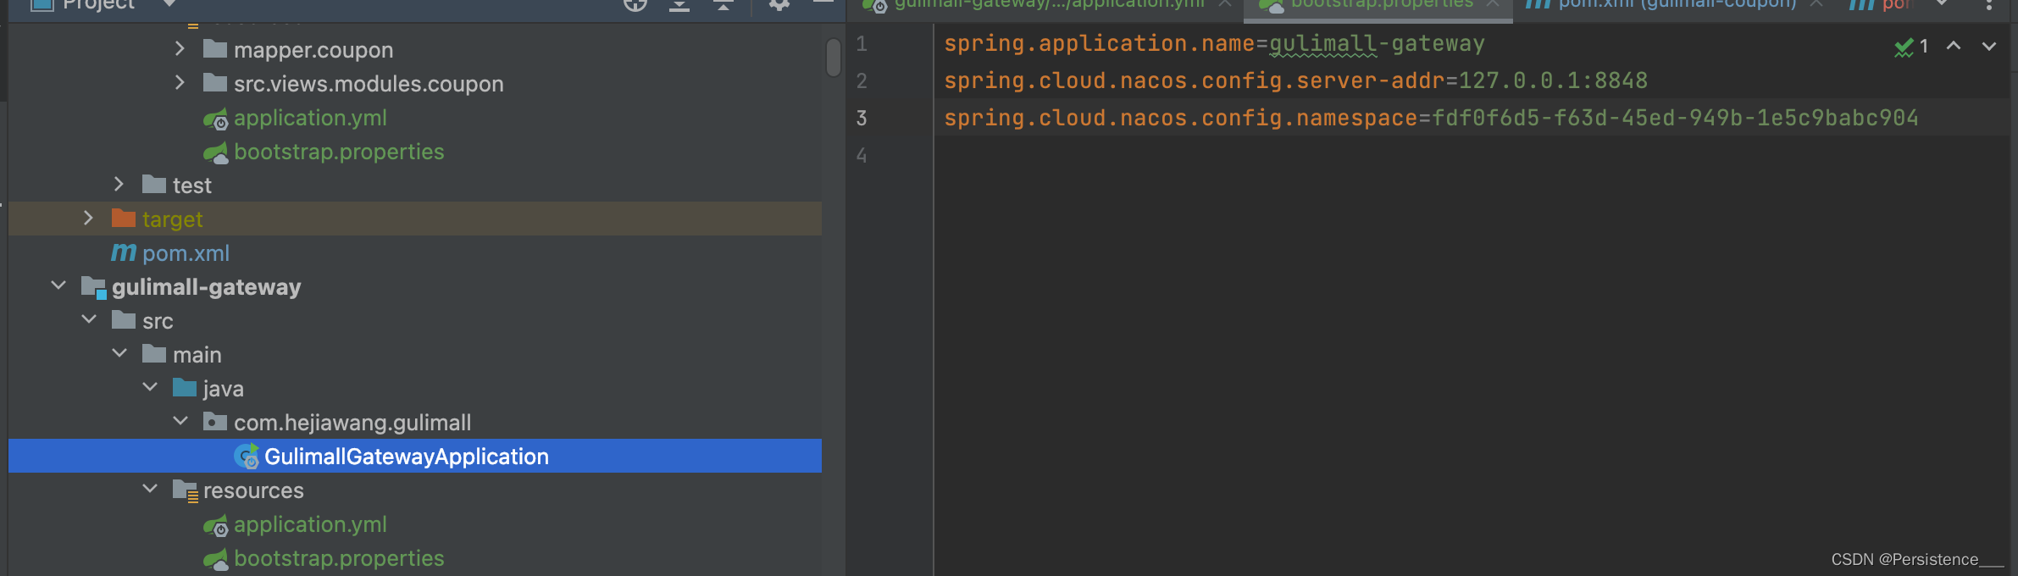Show hidden editor tabs dropdown

click(x=1943, y=4)
